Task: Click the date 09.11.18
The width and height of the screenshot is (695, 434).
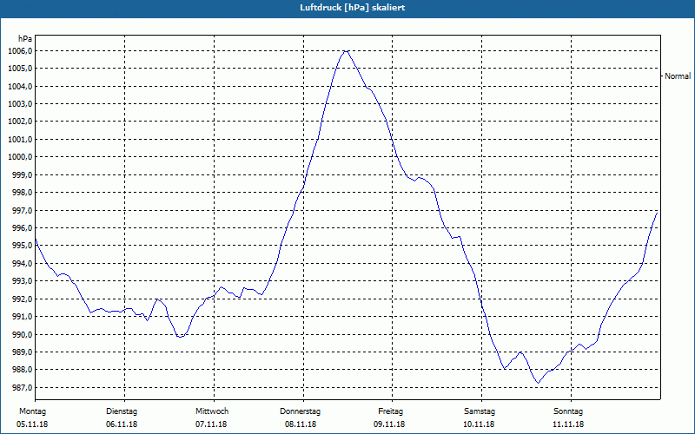Action: click(x=389, y=424)
